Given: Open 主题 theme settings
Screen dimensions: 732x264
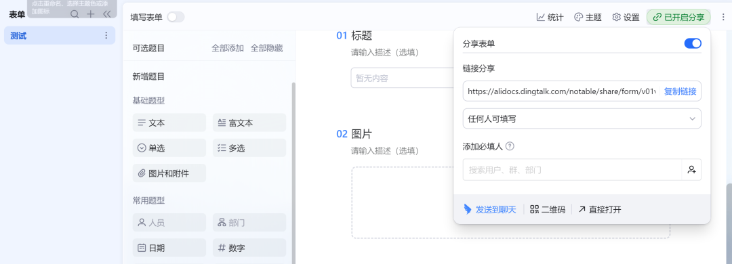Looking at the screenshot, I should (588, 17).
